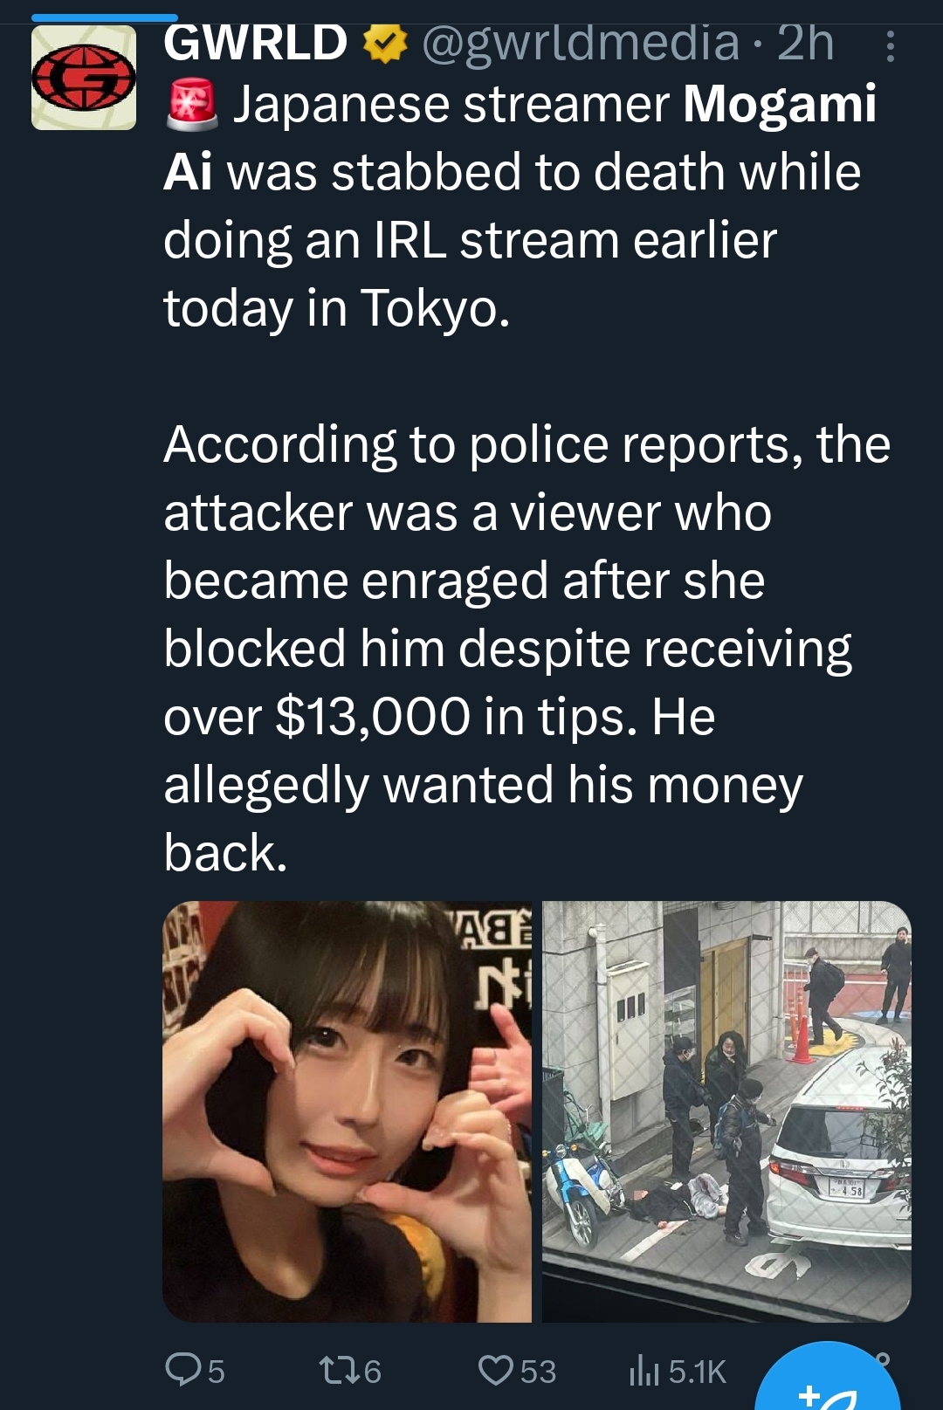
Task: Click the reply speech bubble icon
Action: 183,1370
